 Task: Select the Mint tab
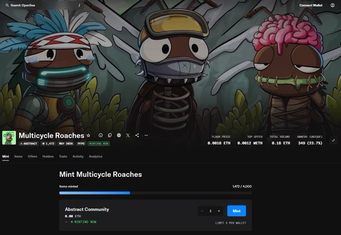(x=6, y=156)
